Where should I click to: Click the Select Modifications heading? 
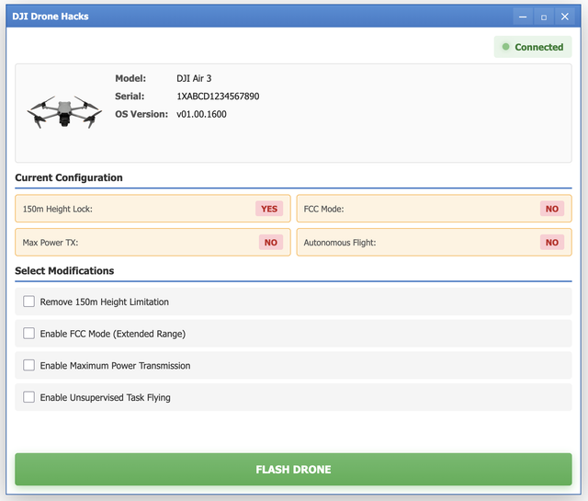64,270
